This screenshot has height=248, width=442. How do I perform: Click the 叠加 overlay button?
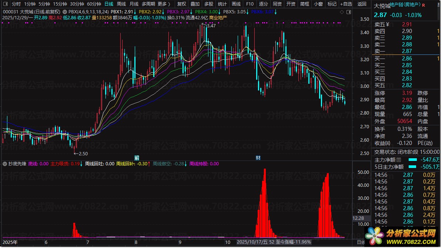click(x=195, y=4)
